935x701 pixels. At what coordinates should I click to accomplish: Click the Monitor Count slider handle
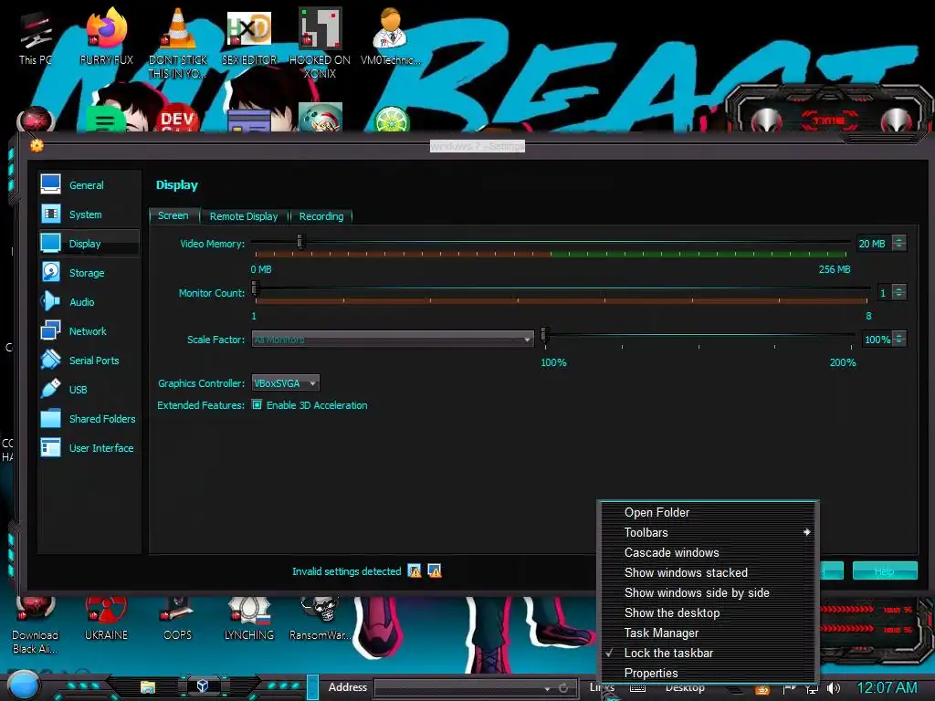(x=256, y=288)
